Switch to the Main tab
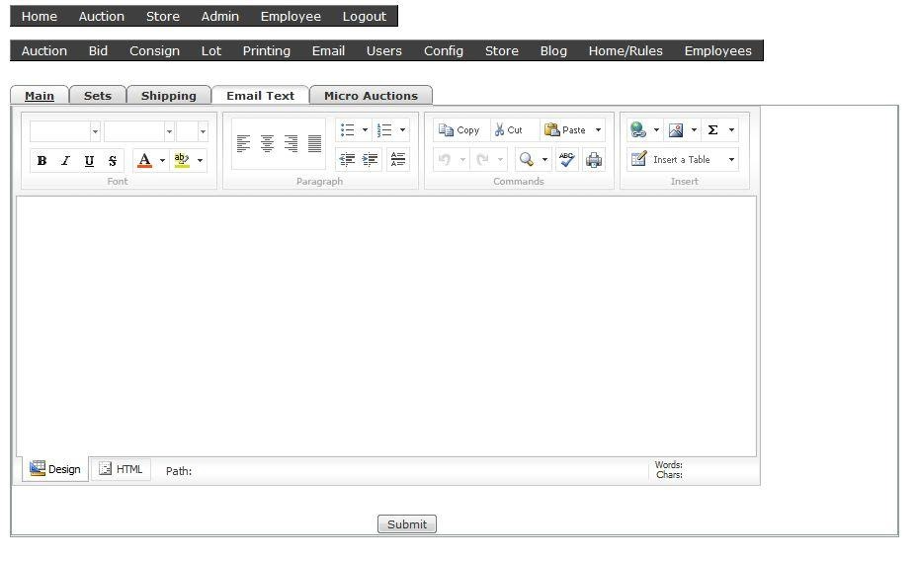This screenshot has height=561, width=917. coord(40,95)
